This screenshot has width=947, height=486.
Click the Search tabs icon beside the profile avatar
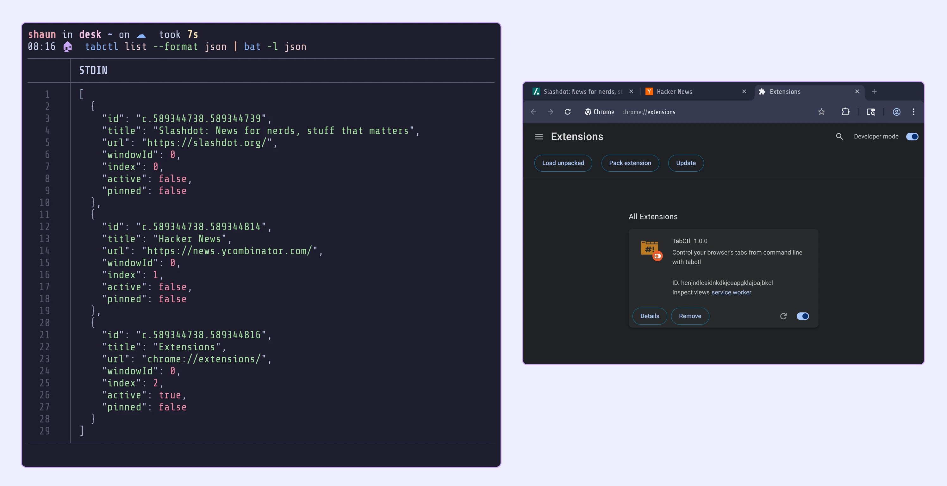tap(871, 112)
